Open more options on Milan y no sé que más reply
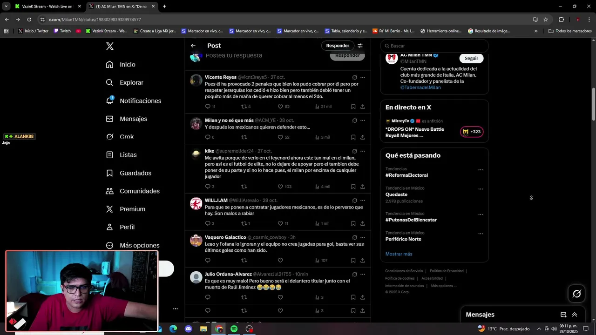The height and width of the screenshot is (335, 596). [363, 121]
